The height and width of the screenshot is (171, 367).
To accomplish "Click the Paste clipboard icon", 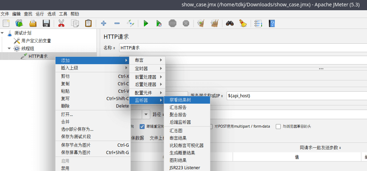I will 88,23.
